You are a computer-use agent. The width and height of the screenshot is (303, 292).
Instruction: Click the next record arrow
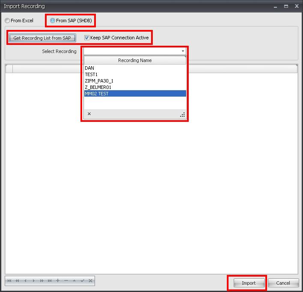point(34,281)
